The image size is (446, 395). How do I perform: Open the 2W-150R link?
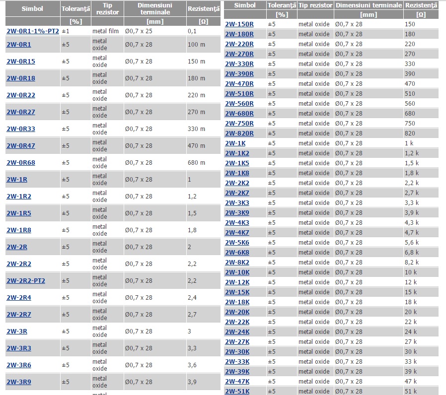click(239, 24)
